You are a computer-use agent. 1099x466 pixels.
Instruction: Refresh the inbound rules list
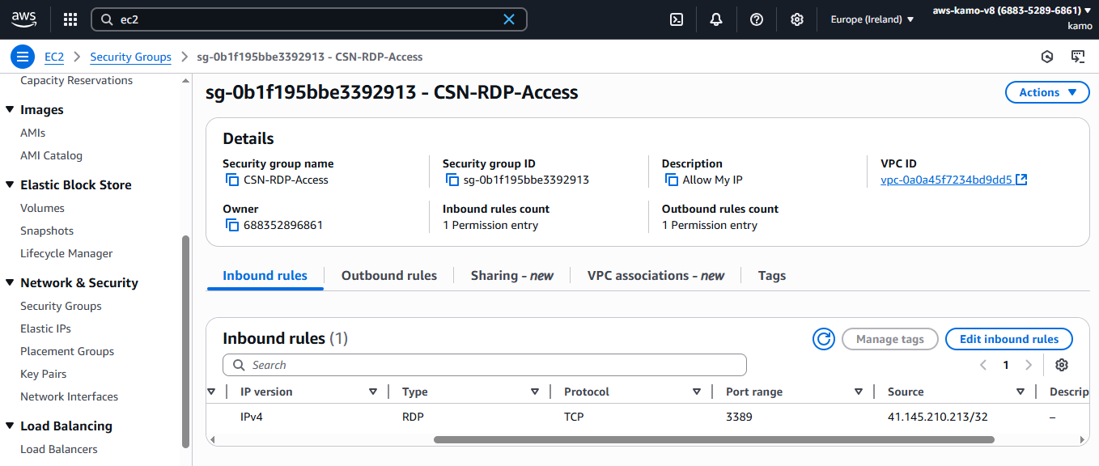coord(823,338)
